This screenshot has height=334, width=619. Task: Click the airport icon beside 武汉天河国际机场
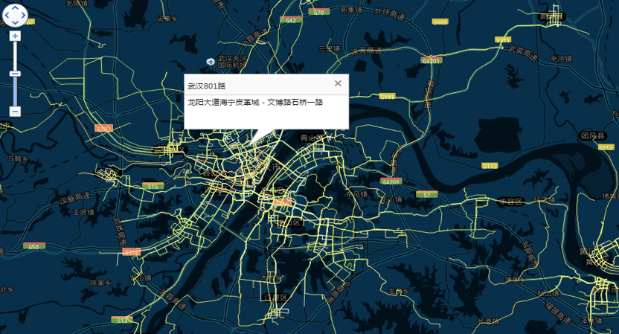[x=211, y=62]
